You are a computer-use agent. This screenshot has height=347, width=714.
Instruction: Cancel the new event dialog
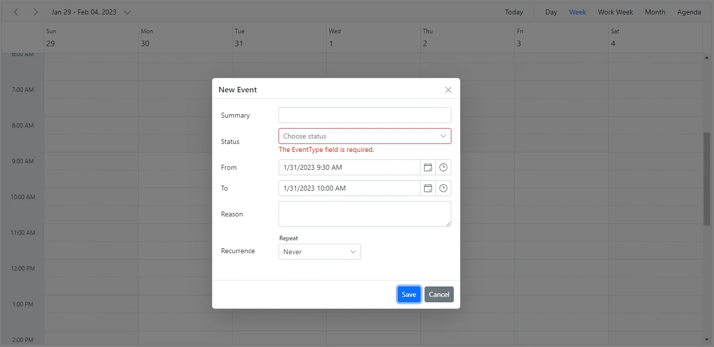click(x=439, y=294)
